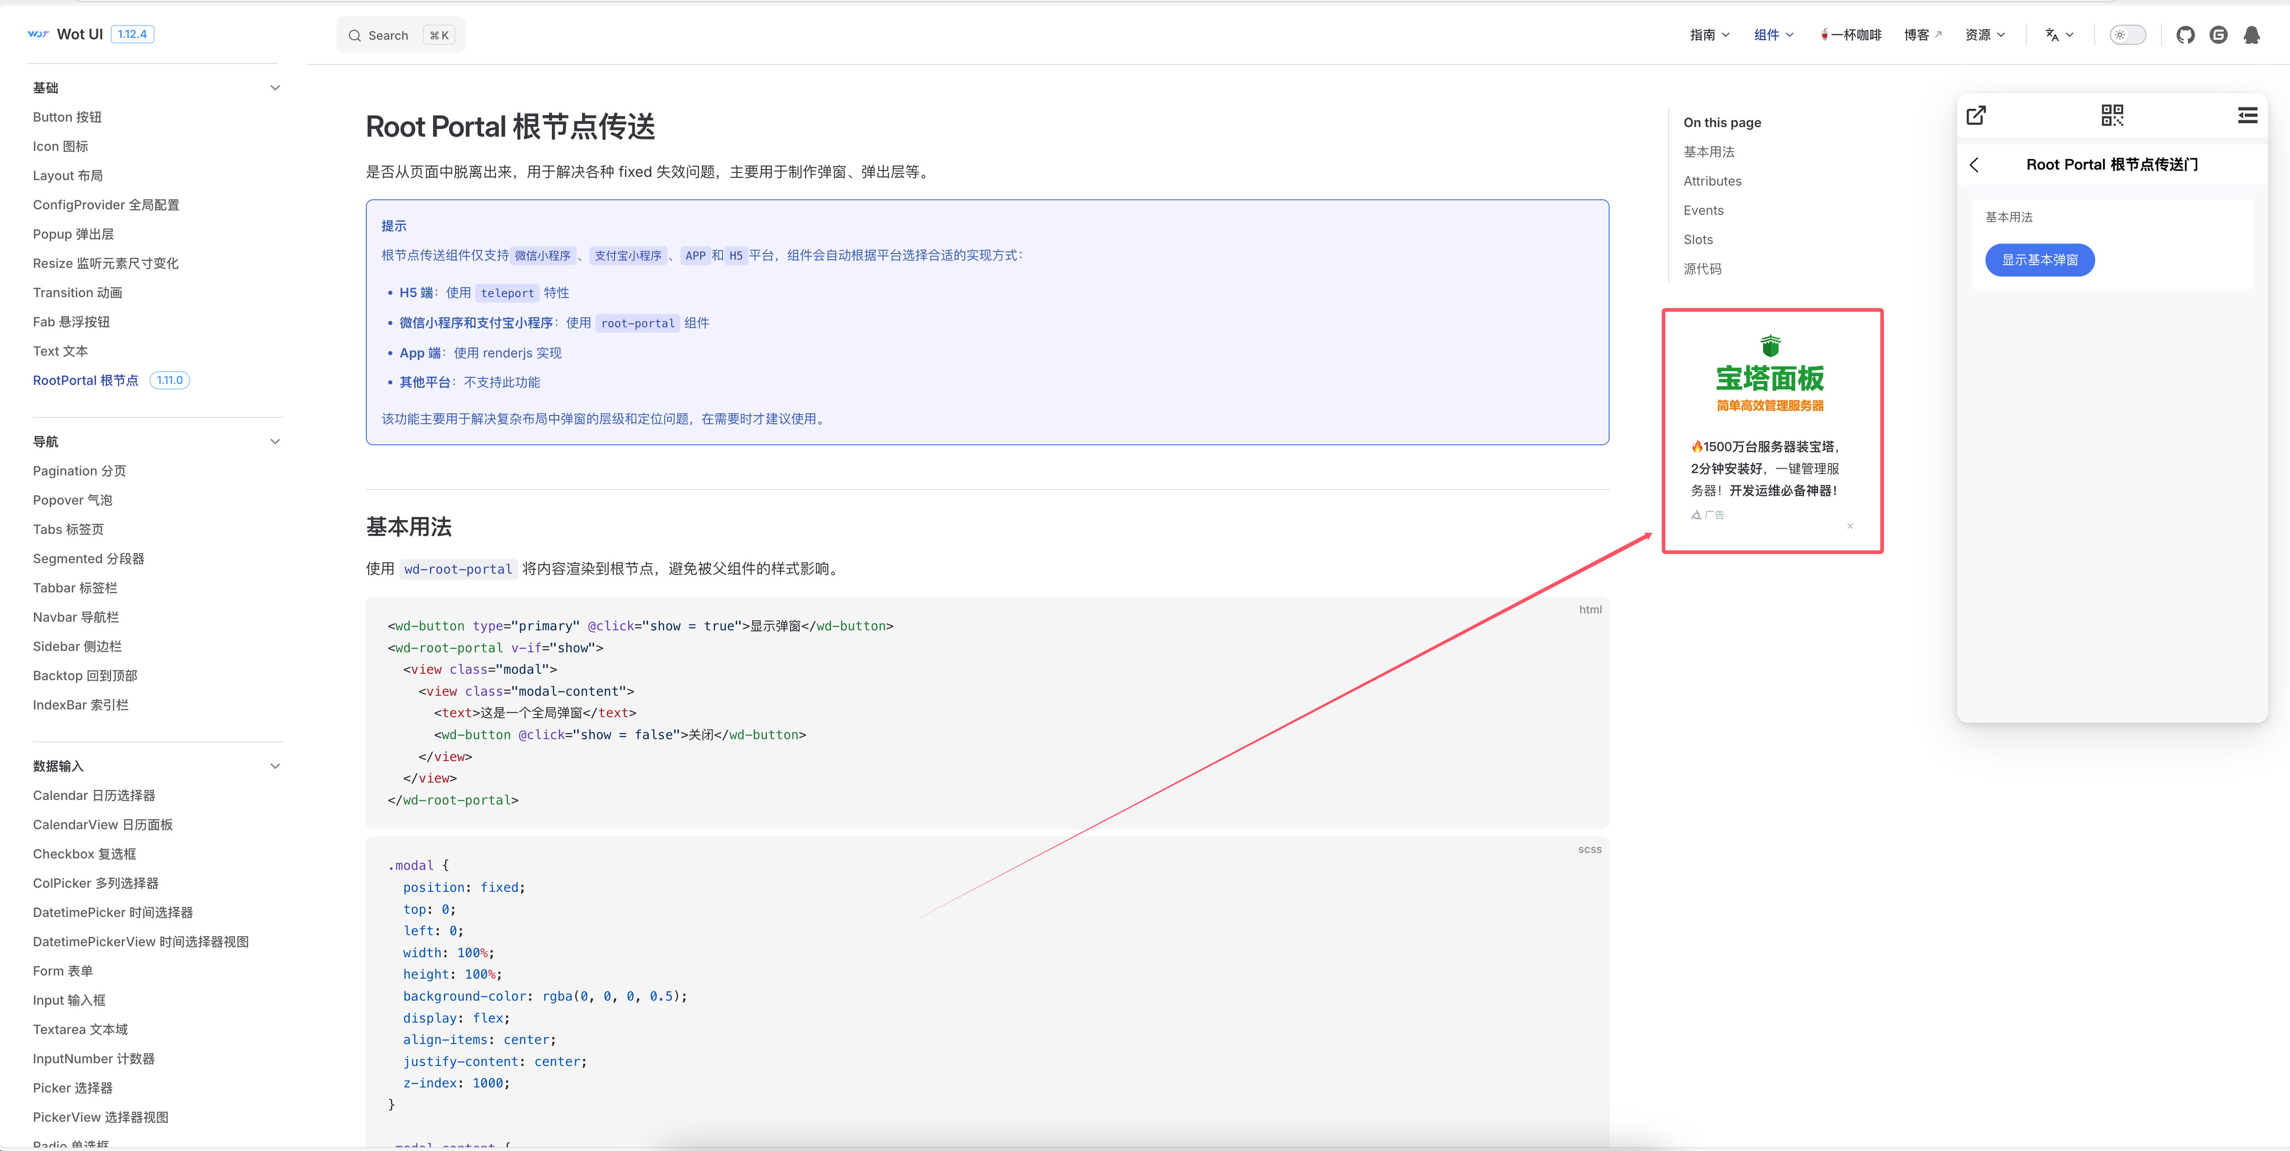
Task: Focus the Search box
Action: pos(400,36)
